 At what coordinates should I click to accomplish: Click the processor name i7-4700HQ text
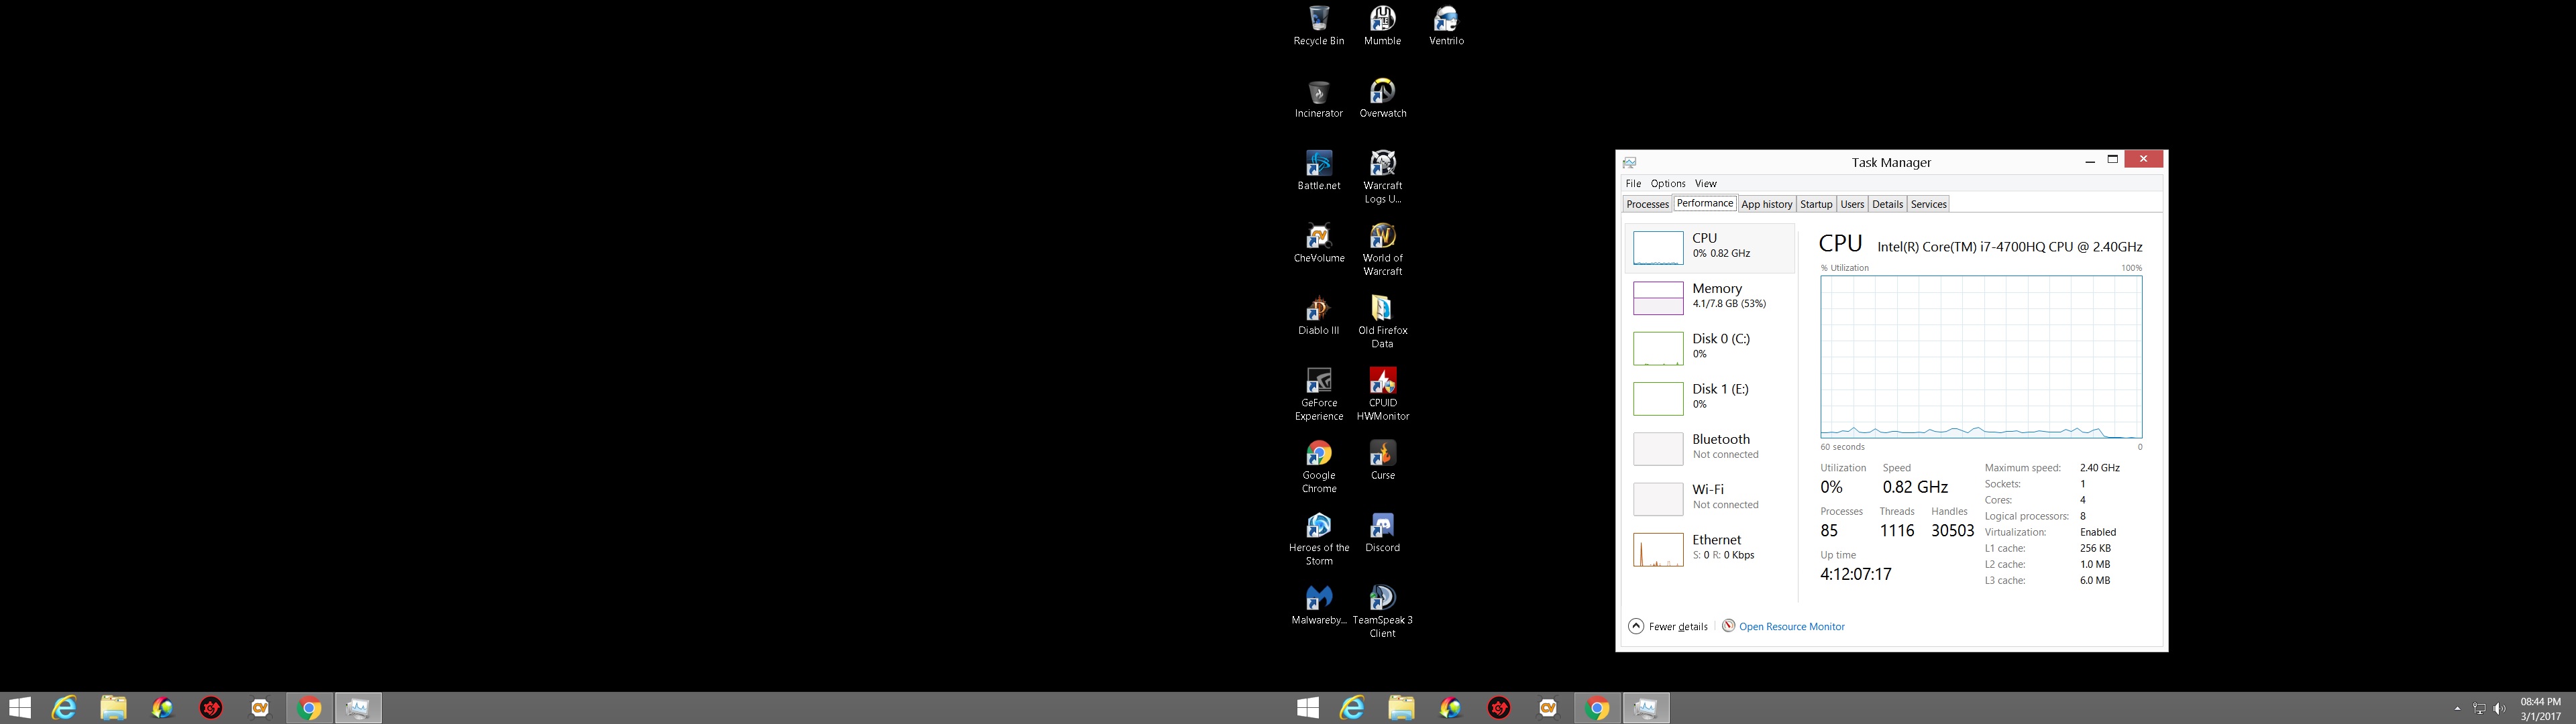coord(2009,247)
